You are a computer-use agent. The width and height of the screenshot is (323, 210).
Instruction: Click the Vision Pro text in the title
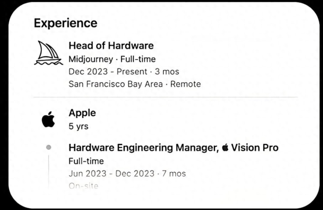pos(255,147)
